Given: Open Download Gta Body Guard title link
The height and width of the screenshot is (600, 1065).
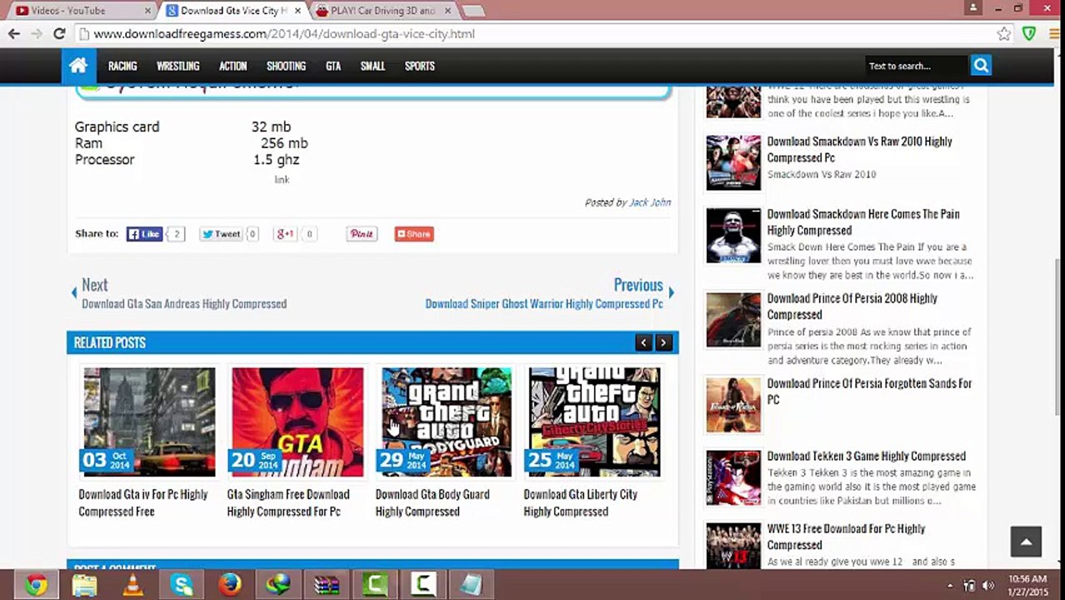Looking at the screenshot, I should (432, 502).
